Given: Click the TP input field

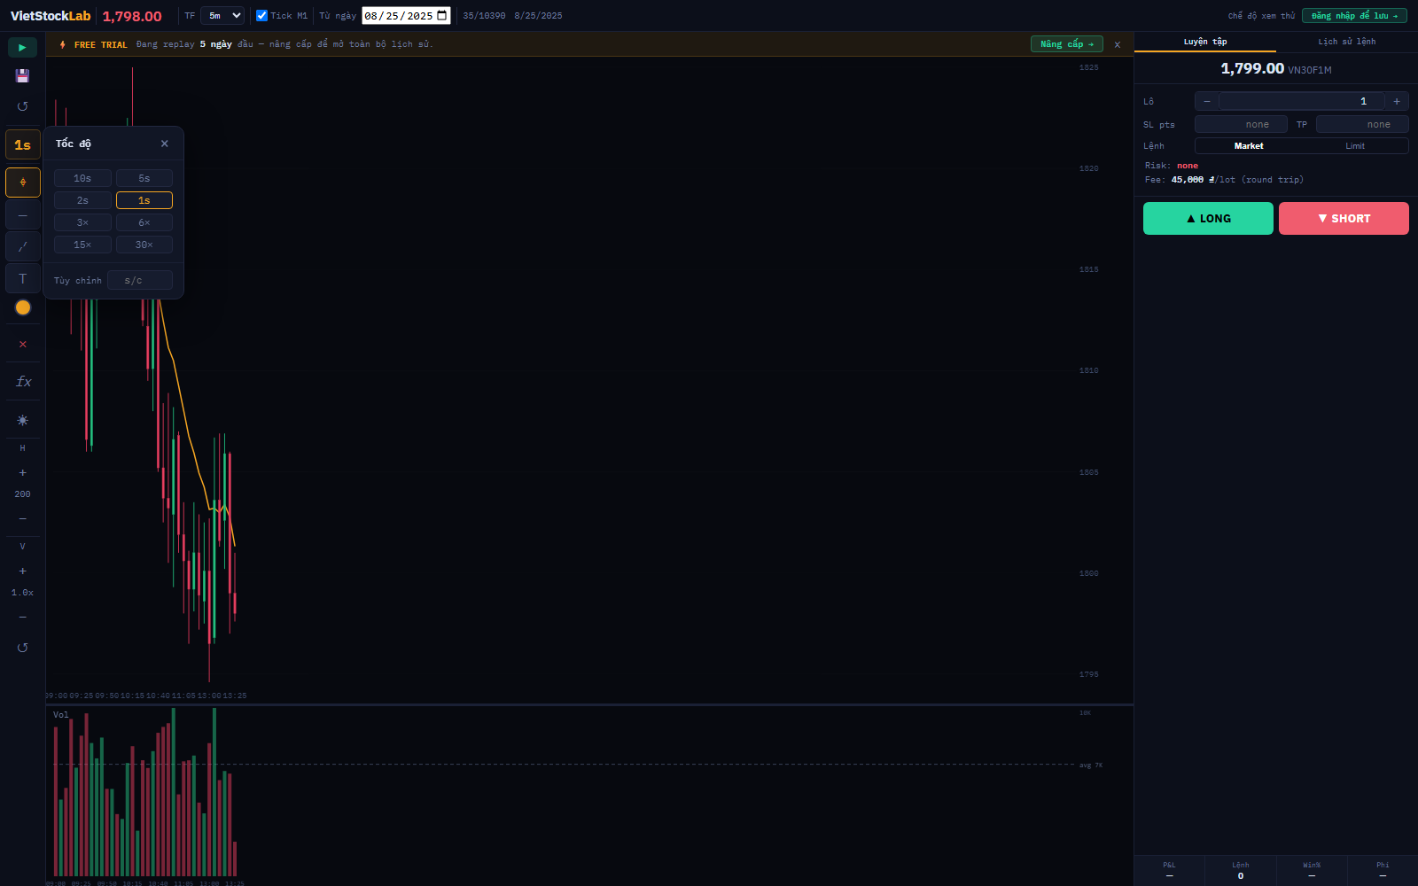Looking at the screenshot, I should pos(1362,125).
